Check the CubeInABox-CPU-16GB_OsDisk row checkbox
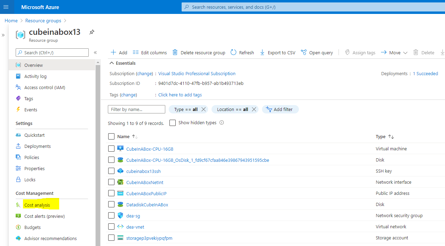 point(111,160)
